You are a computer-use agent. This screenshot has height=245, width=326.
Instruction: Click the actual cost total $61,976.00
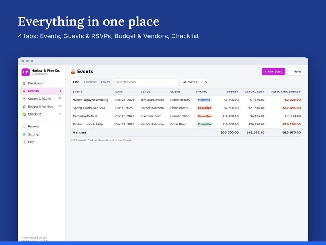tap(255, 132)
